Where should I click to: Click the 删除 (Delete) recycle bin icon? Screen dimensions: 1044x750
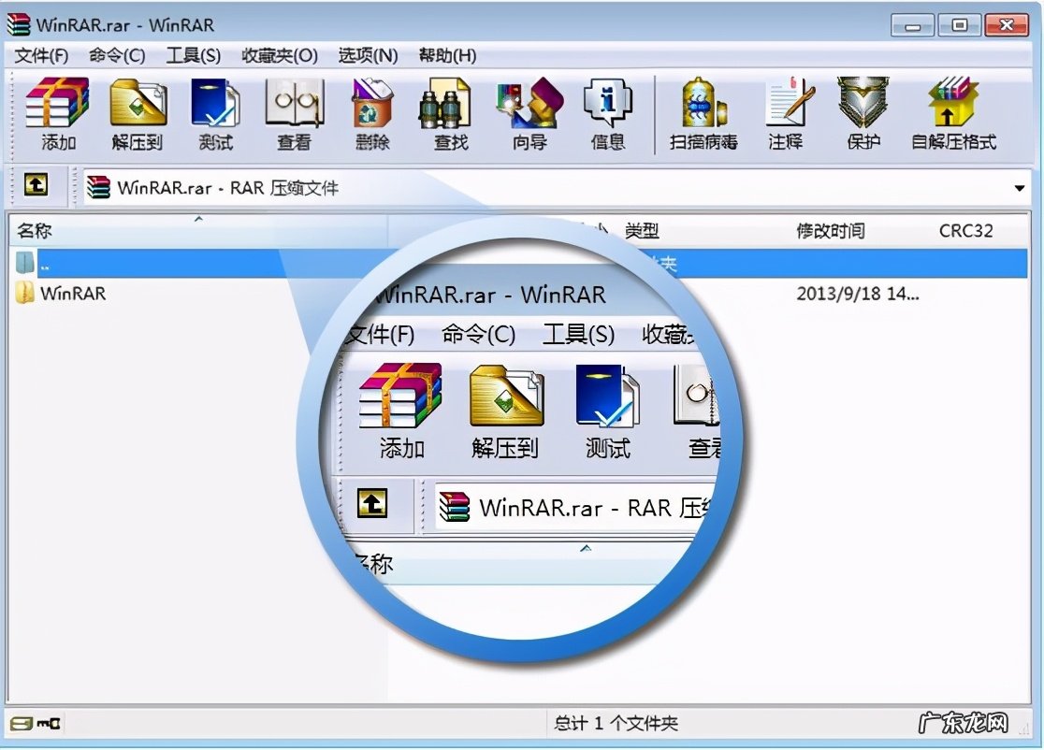372,103
